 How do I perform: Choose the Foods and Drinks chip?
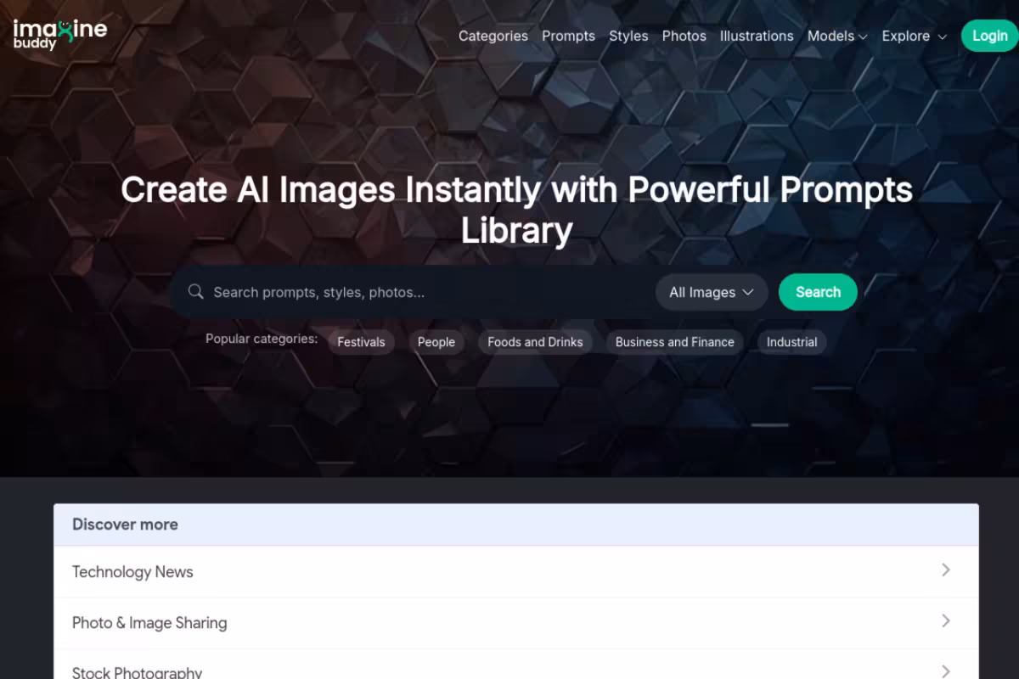pyautogui.click(x=535, y=342)
